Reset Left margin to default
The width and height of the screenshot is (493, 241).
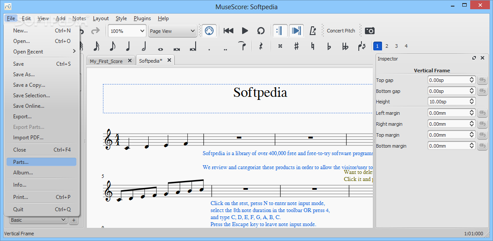(x=482, y=113)
